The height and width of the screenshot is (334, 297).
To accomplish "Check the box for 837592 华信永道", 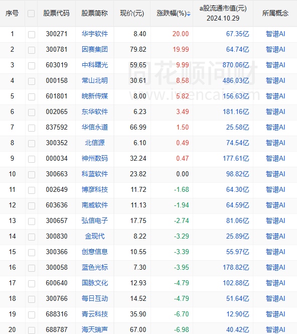I will (x=32, y=128).
